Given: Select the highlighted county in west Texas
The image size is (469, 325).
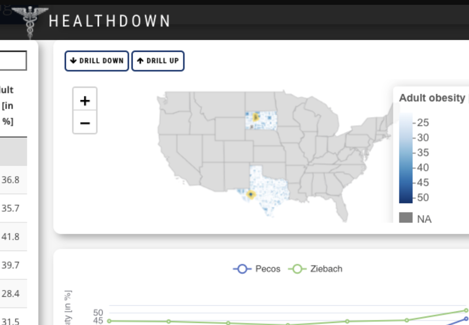Looking at the screenshot, I should 251,195.
